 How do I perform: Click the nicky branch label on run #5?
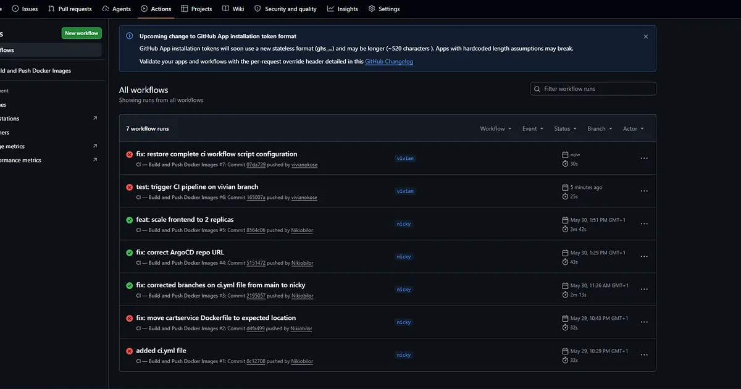pyautogui.click(x=404, y=224)
